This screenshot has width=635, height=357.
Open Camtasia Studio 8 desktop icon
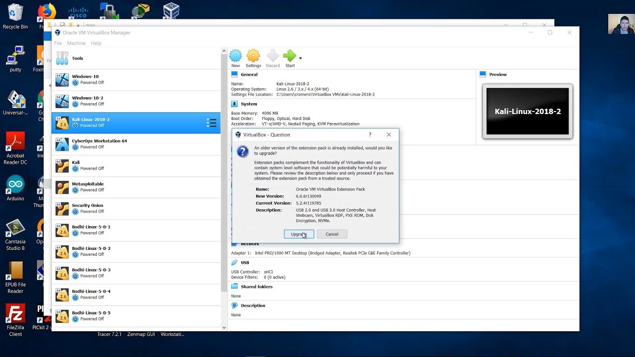click(x=15, y=235)
